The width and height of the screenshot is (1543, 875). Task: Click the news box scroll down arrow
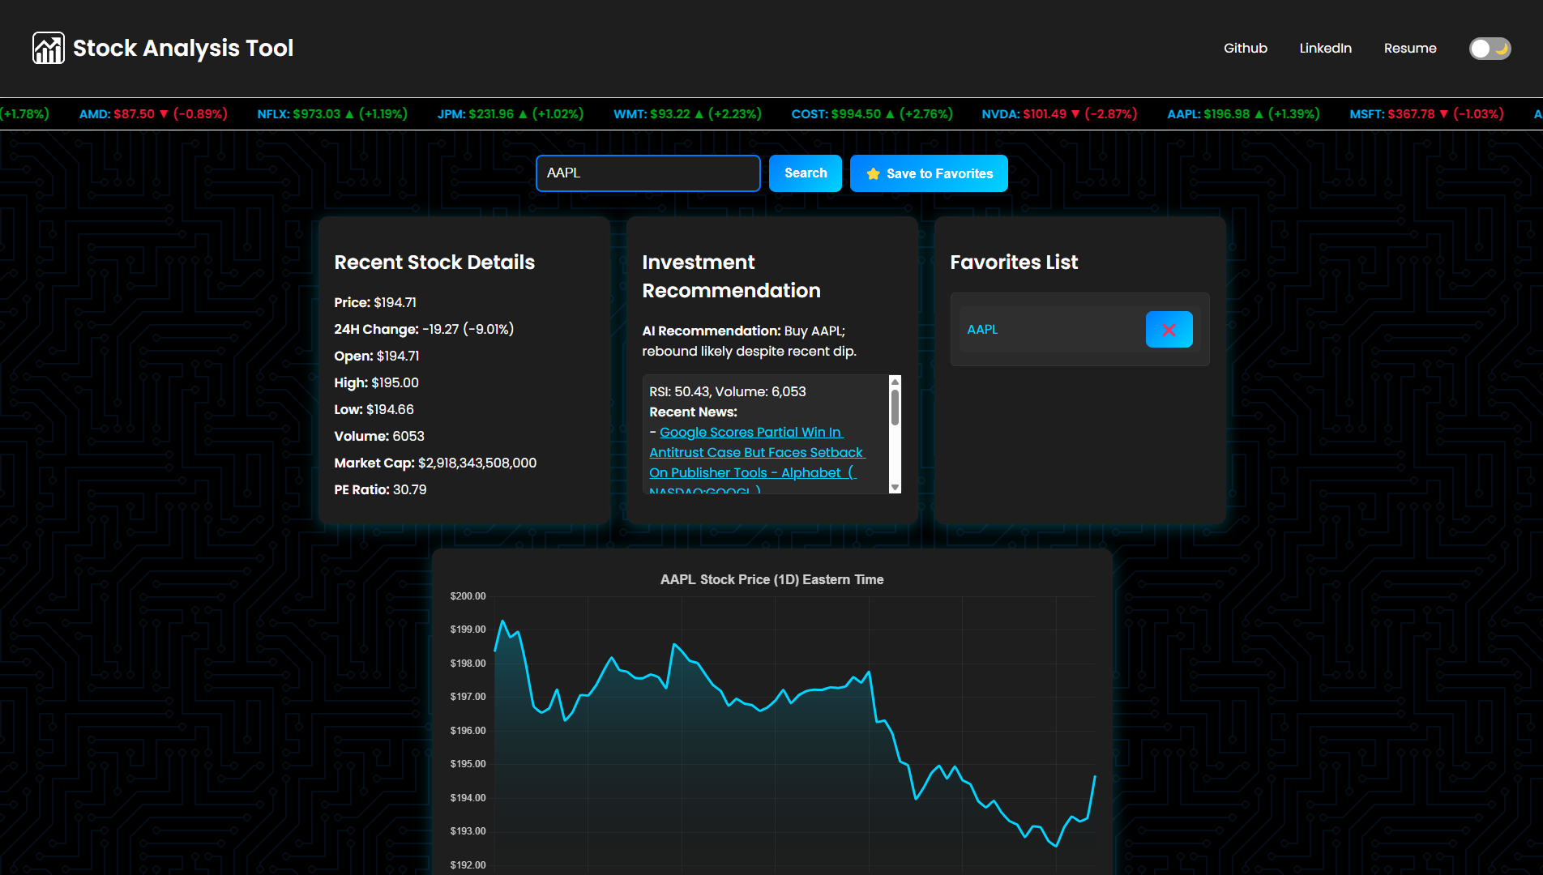tap(895, 487)
